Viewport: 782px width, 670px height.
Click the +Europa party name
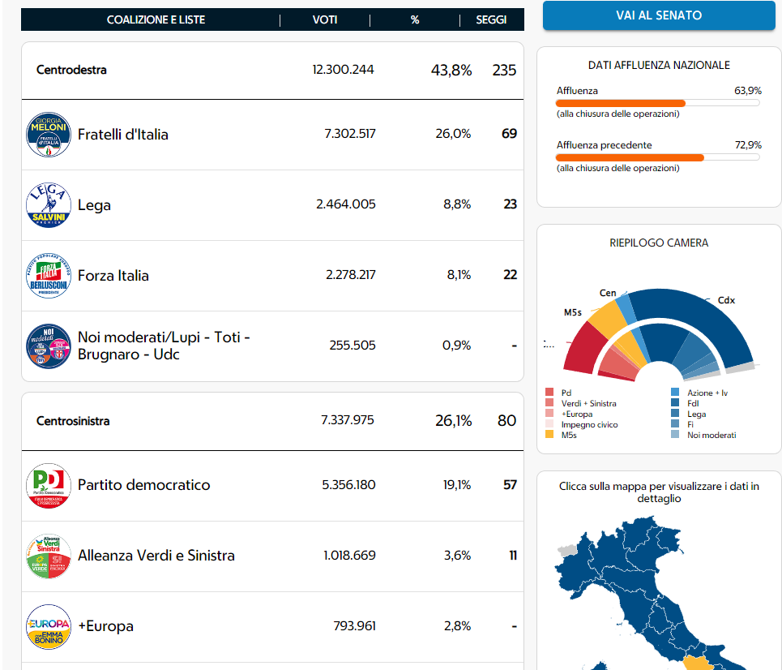(x=105, y=626)
